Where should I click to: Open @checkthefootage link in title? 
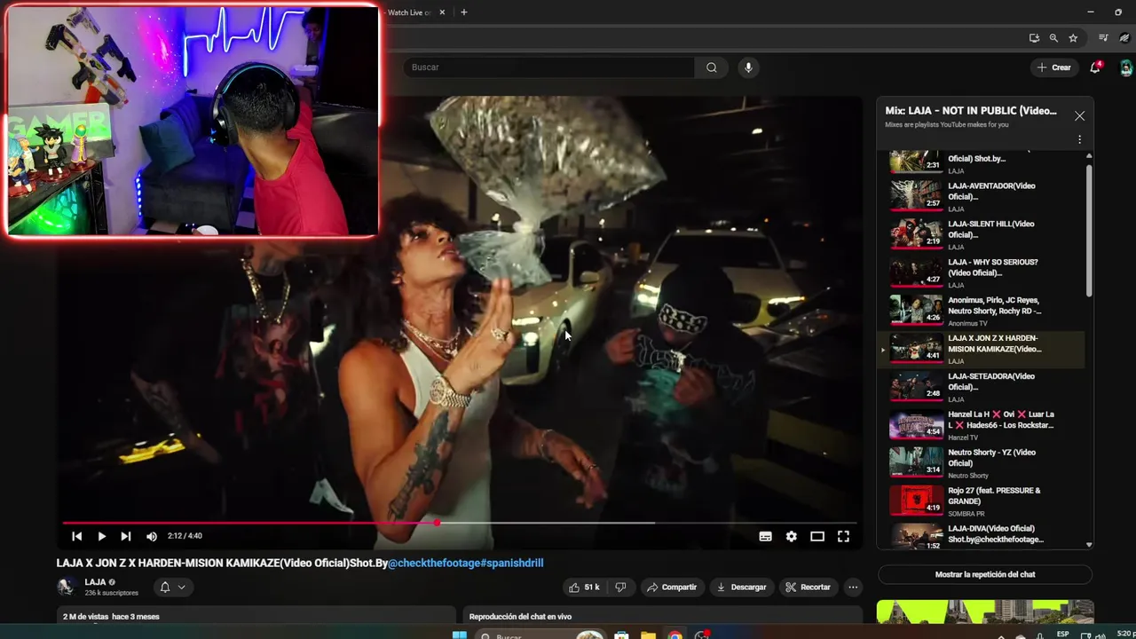point(435,563)
